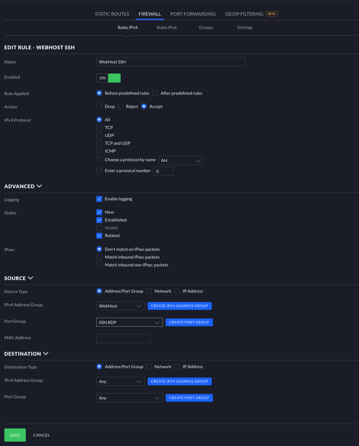The height and width of the screenshot is (446, 359).
Task: Switch to the Port Forwarding tab
Action: pyautogui.click(x=193, y=14)
